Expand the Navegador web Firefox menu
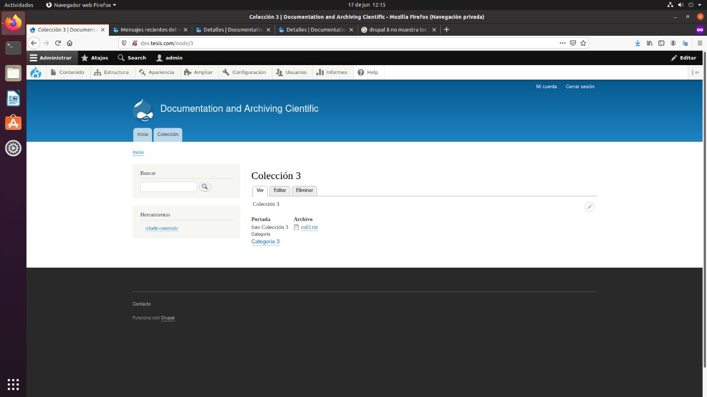This screenshot has height=397, width=707. coord(79,4)
